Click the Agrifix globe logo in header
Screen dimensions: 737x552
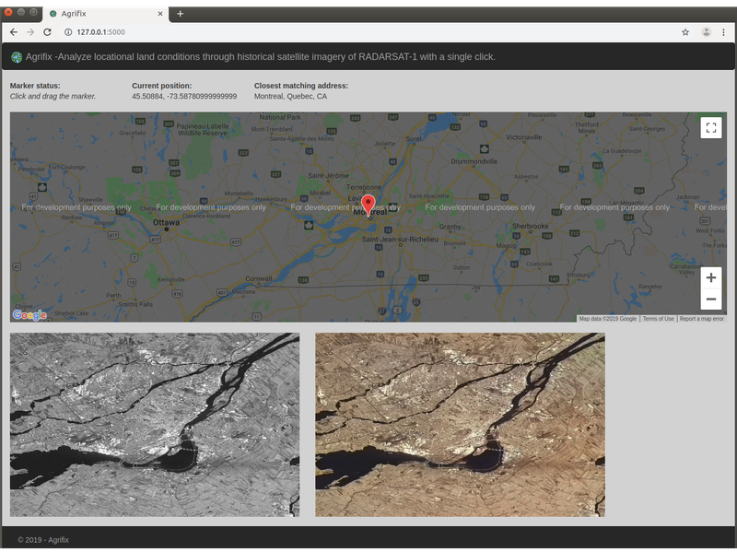click(17, 57)
